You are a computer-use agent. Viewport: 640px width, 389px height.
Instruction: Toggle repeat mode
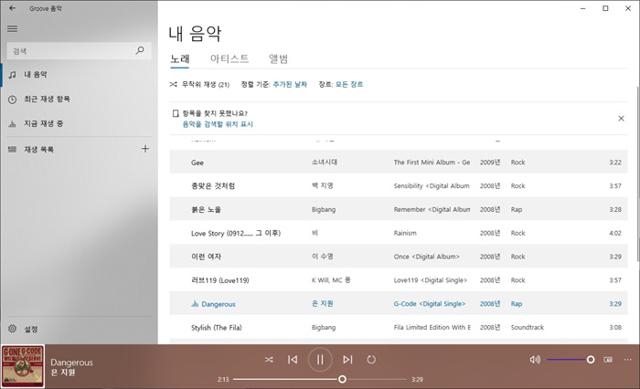(371, 360)
